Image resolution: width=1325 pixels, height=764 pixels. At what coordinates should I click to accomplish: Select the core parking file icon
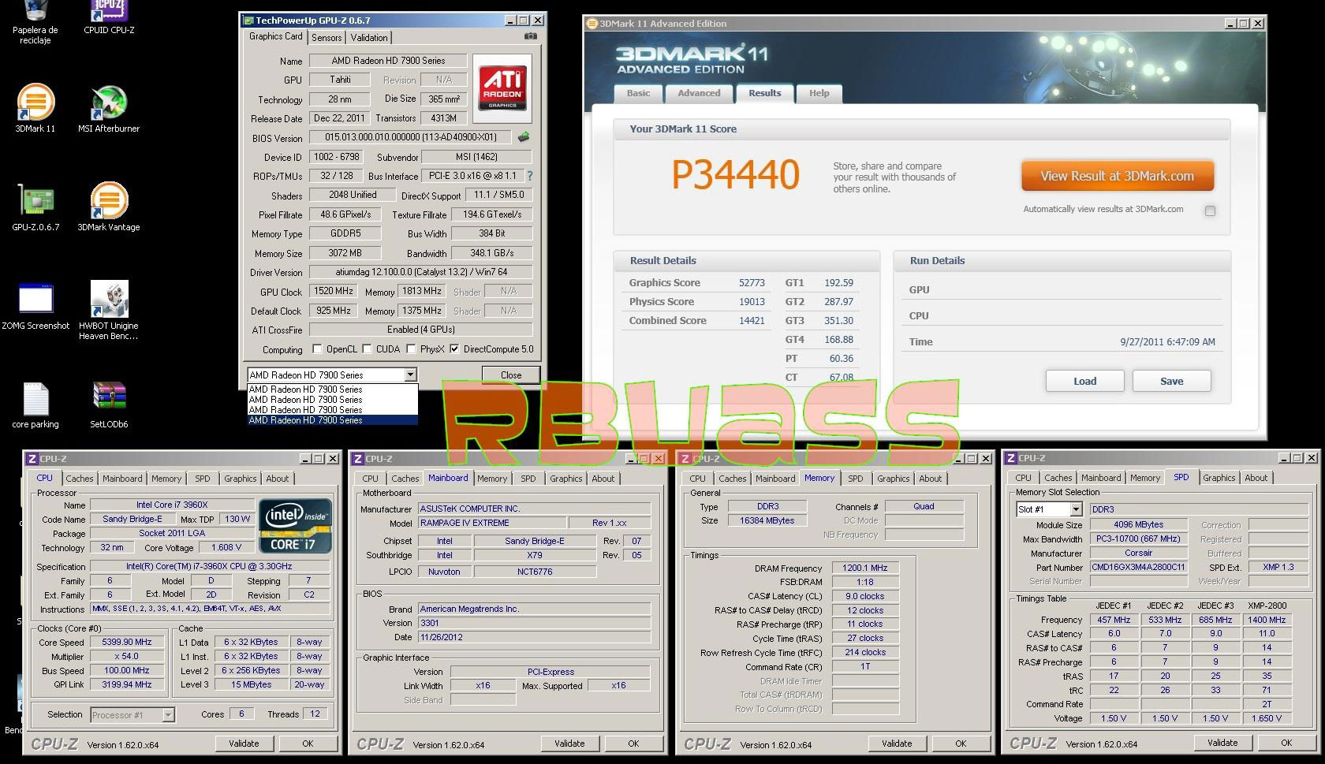pyautogui.click(x=35, y=405)
